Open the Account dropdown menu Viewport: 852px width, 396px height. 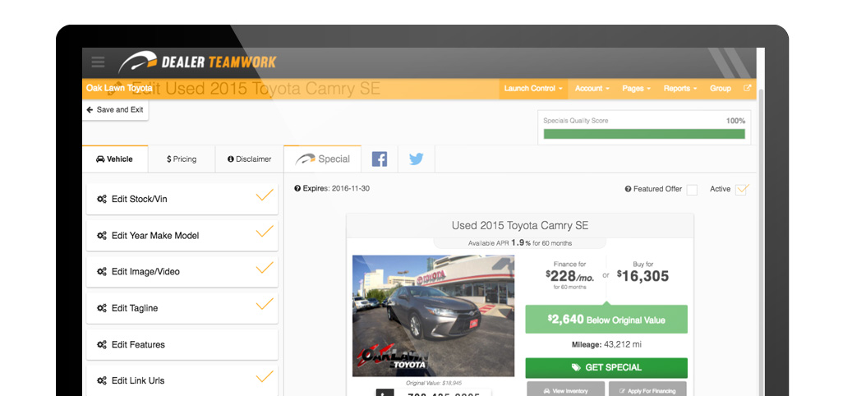click(x=592, y=89)
